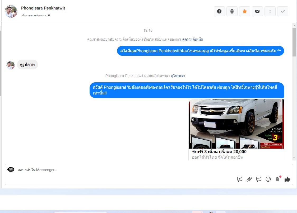The height and width of the screenshot is (213, 297).
Task: Attach a file using paperclip icon
Action: 249,179
